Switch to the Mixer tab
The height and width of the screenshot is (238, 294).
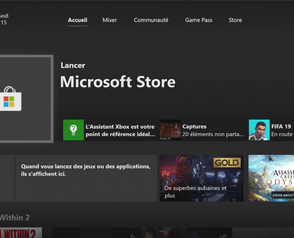[x=110, y=20]
